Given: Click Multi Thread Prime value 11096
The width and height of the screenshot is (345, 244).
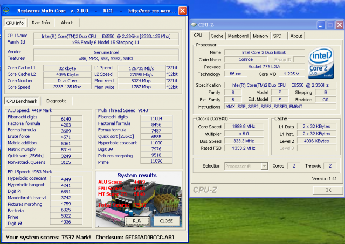Looking at the screenshot, I should [x=156, y=161].
